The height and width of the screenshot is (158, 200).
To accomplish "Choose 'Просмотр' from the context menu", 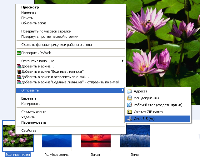I will (x=71, y=7).
